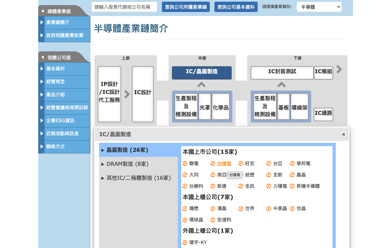This screenshot has height=248, width=387.
Task: Click the IC模組 box
Action: coord(323,73)
